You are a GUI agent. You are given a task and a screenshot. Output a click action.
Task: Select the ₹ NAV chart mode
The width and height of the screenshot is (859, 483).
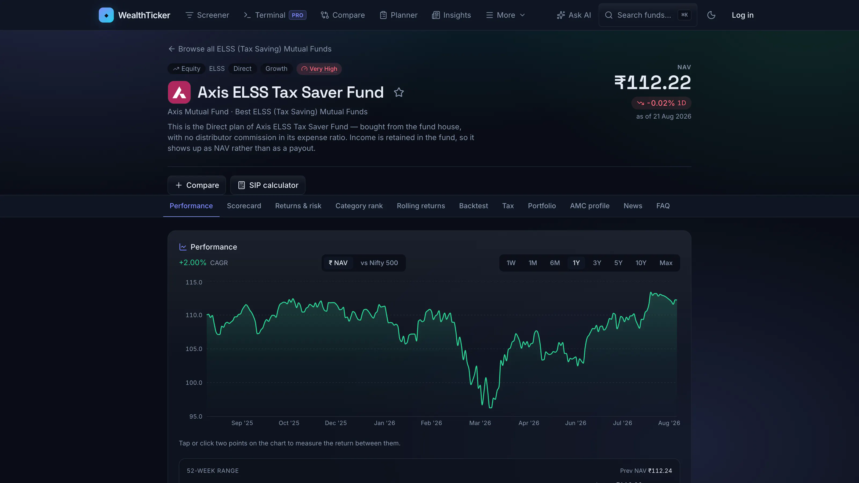pos(338,263)
